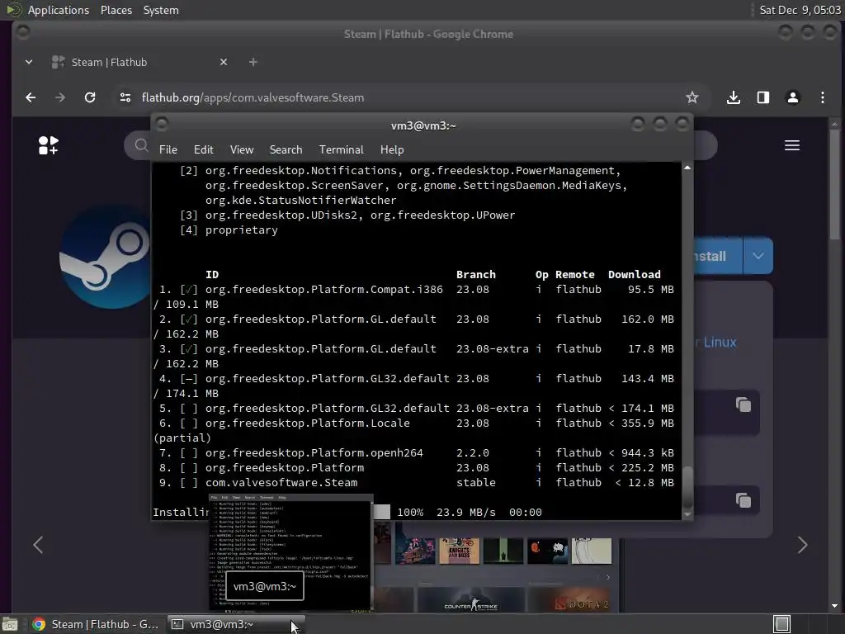Click terminal scrollbar down arrow
Viewport: 845px width, 634px height.
click(x=687, y=514)
